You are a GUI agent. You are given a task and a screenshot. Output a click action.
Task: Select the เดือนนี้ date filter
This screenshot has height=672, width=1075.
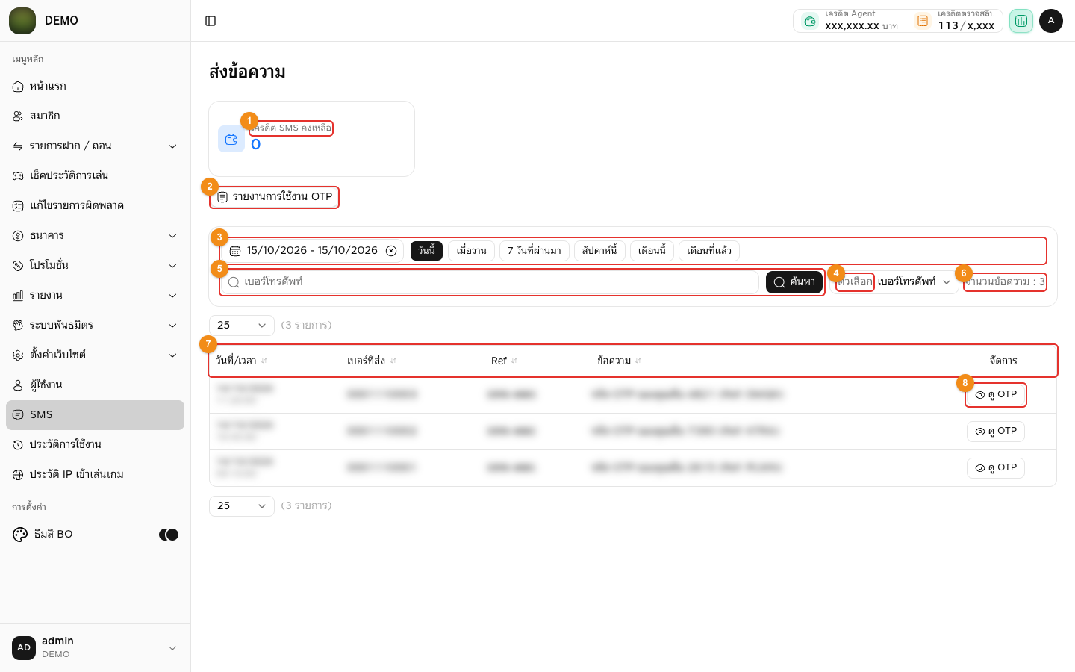(652, 251)
